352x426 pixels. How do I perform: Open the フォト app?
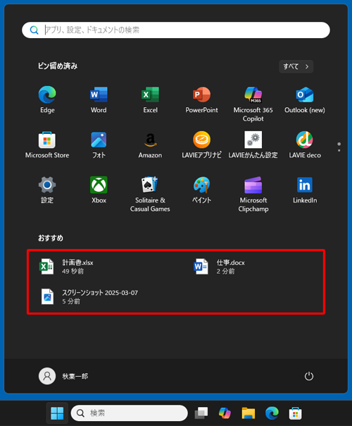pos(99,145)
